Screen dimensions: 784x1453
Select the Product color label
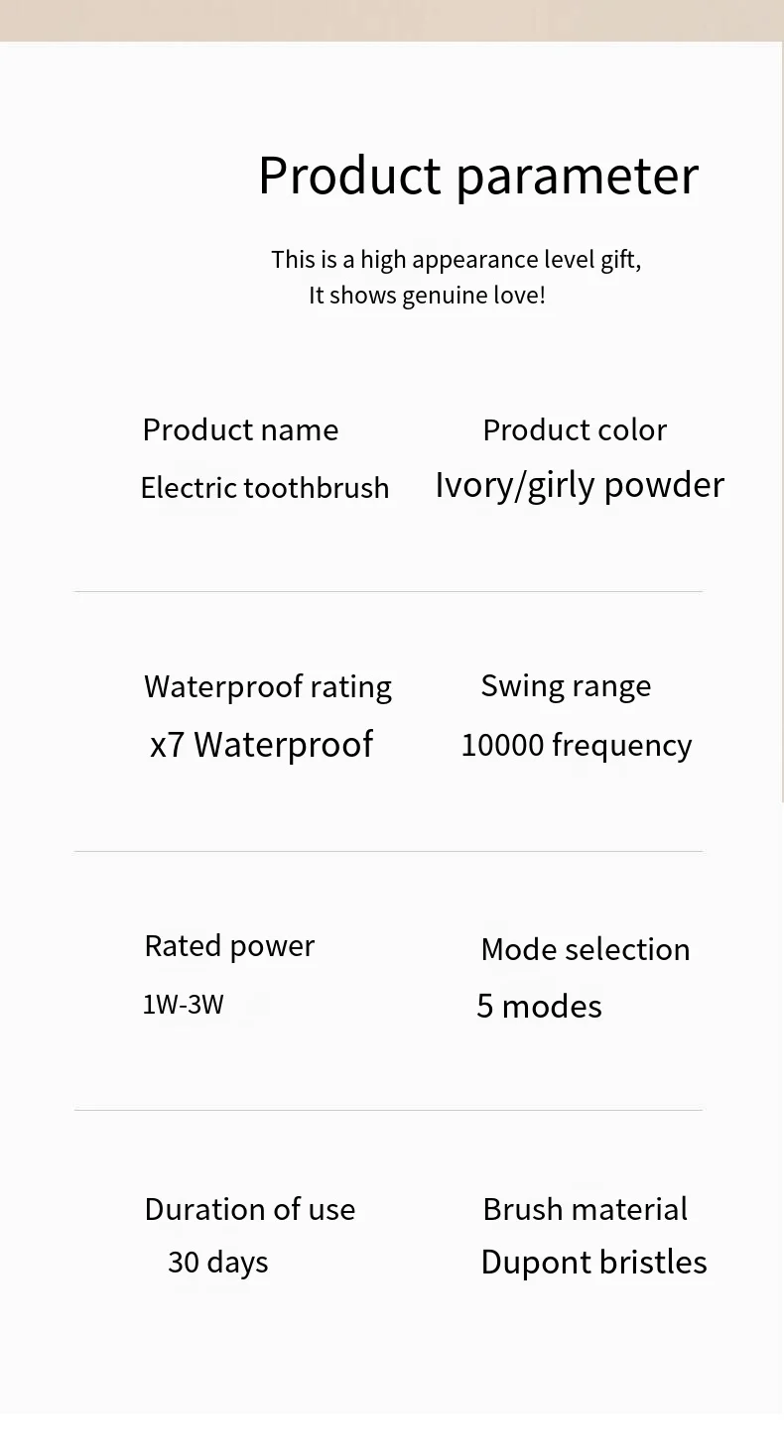(575, 430)
